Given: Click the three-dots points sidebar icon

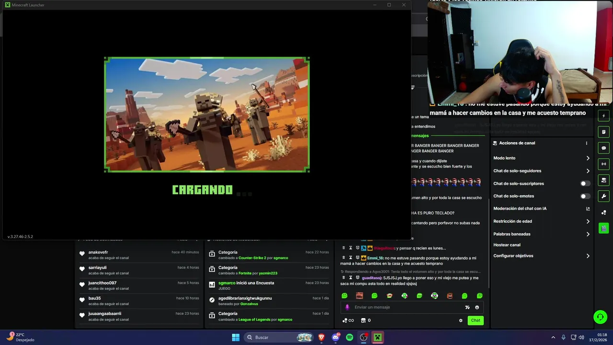Looking at the screenshot, I should pyautogui.click(x=604, y=212).
